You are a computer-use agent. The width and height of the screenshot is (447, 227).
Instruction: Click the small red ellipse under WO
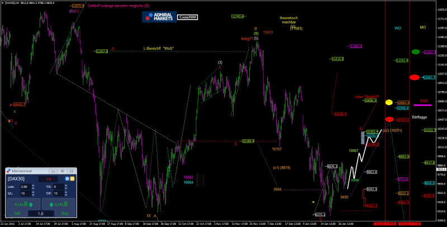(389, 120)
